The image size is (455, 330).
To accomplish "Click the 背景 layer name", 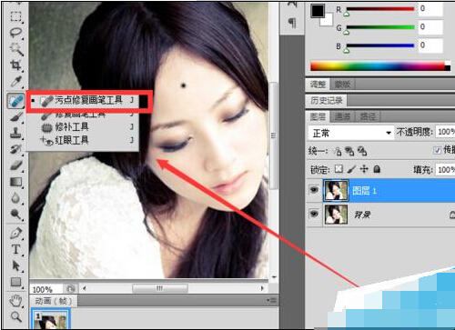I will click(x=362, y=215).
